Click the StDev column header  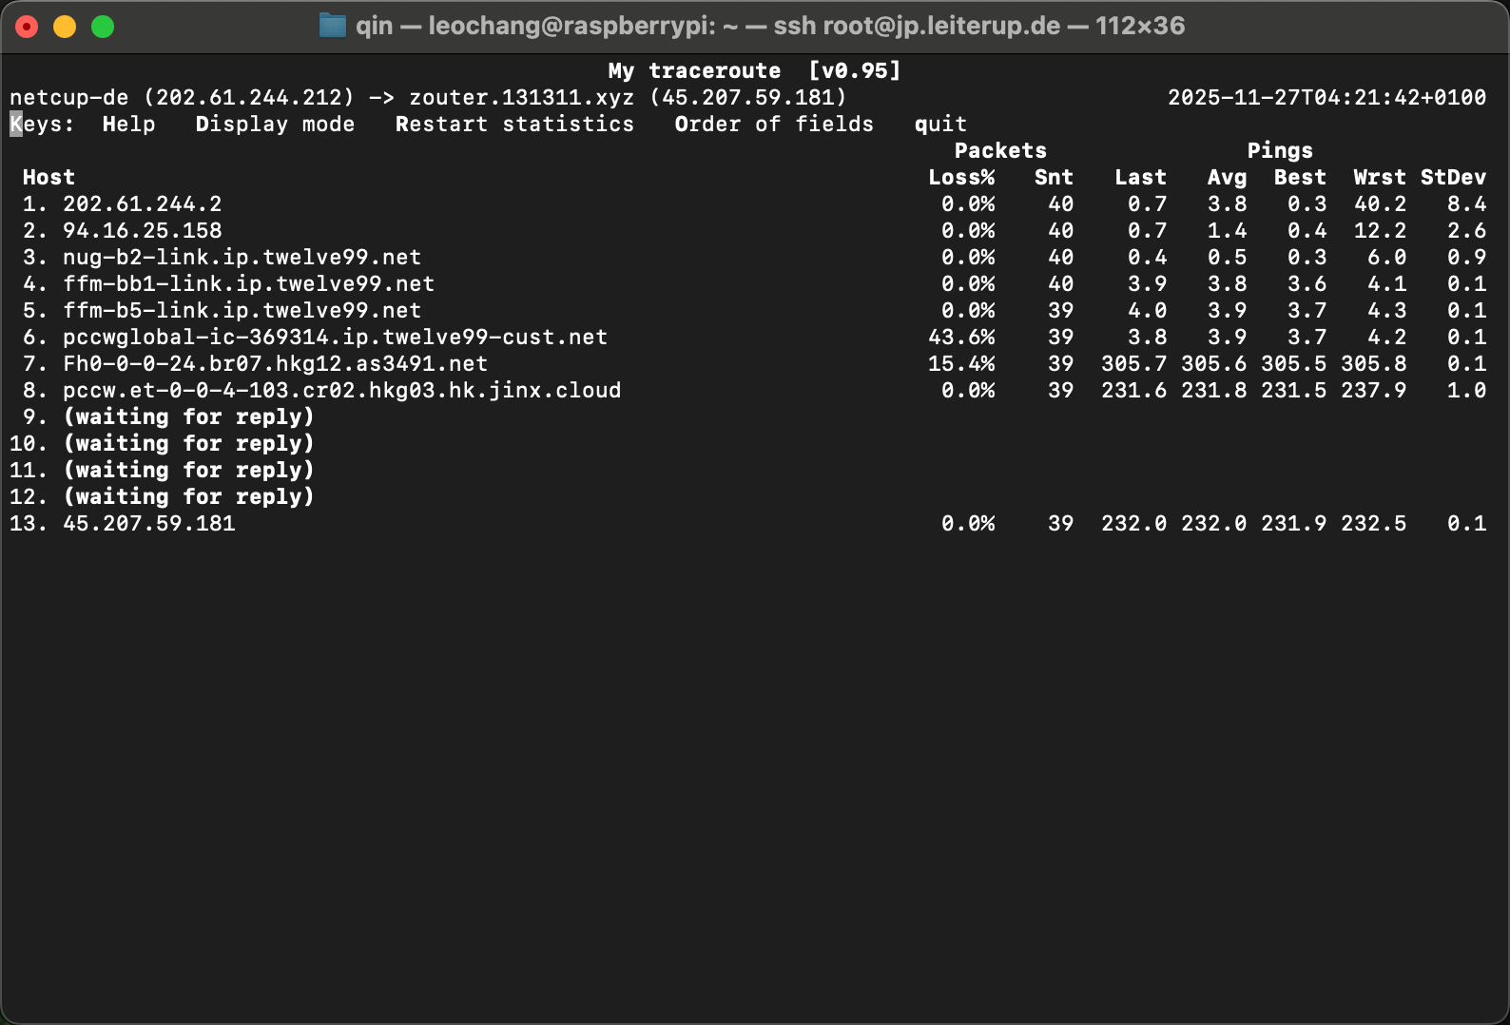tap(1452, 178)
